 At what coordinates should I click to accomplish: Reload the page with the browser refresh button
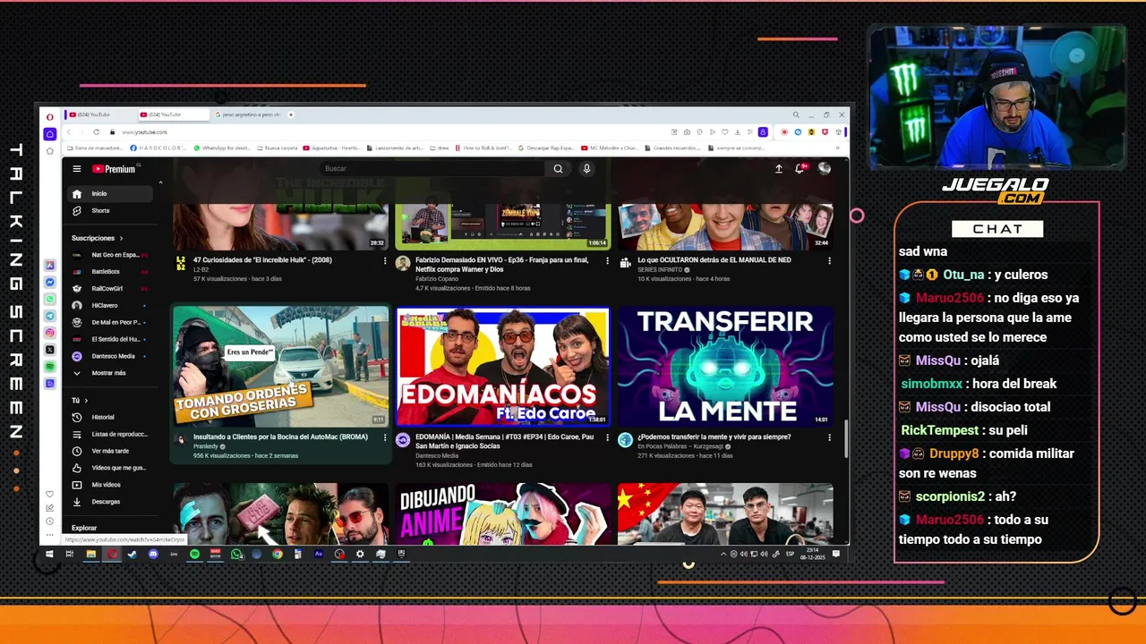tap(96, 132)
